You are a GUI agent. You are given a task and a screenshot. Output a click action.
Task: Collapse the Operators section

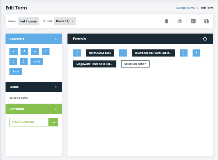[56, 39]
